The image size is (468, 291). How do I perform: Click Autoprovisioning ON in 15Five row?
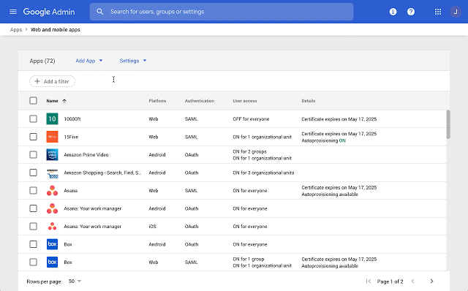point(323,140)
